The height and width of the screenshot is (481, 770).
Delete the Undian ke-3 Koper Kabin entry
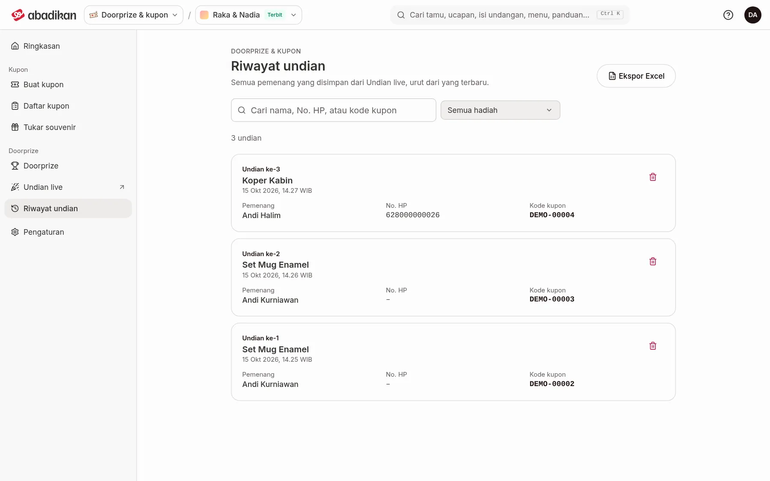coord(653,177)
